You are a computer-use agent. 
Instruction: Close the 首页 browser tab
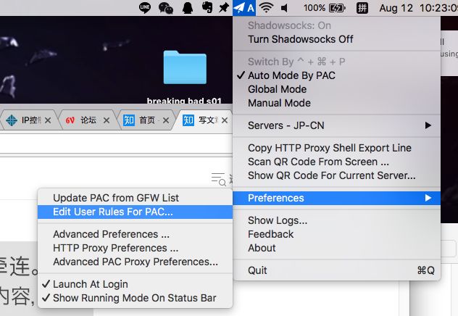[166, 120]
